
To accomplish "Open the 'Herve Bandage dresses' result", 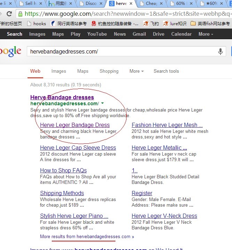I will tap(62, 97).
